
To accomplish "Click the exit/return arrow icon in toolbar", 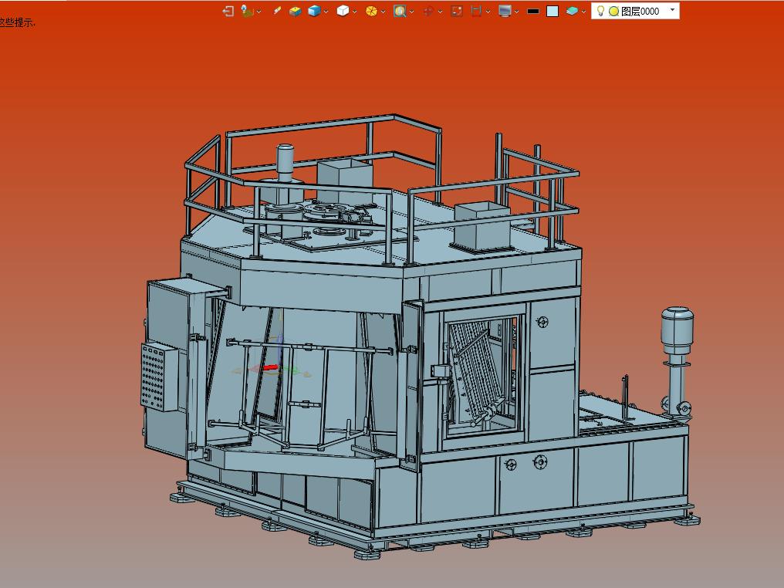I will tap(228, 11).
